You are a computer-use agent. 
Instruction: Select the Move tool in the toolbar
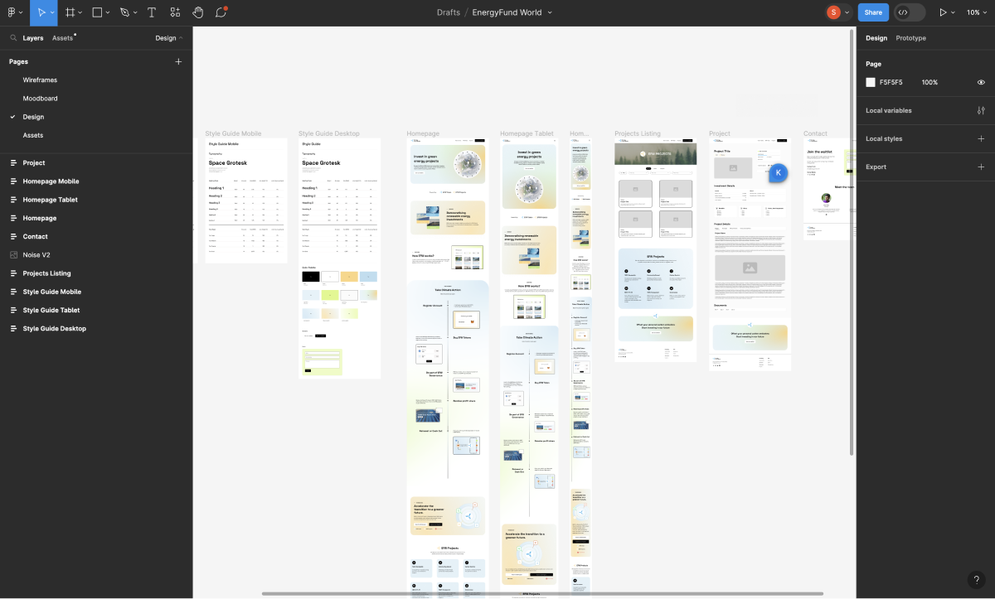point(42,12)
